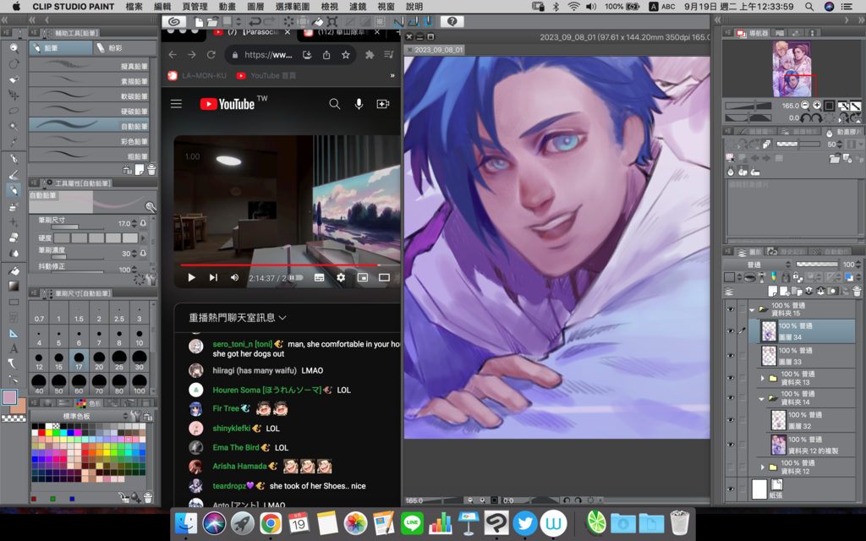
Task: Click YouTube voice search microphone
Action: [359, 104]
